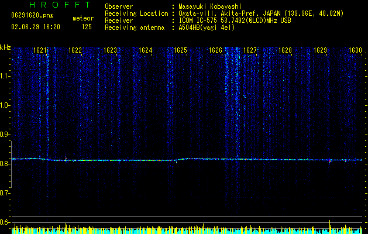The image size is (368, 234).
Task: Click the kHz axis unit label
Action: (x=5, y=47)
